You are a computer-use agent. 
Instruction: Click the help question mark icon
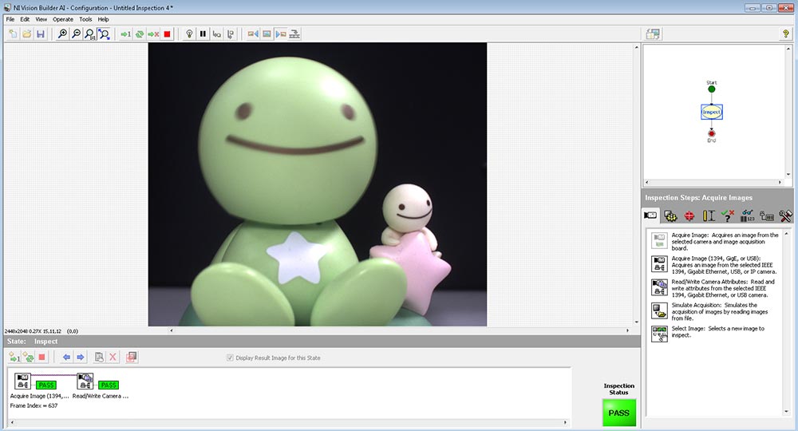[785, 34]
